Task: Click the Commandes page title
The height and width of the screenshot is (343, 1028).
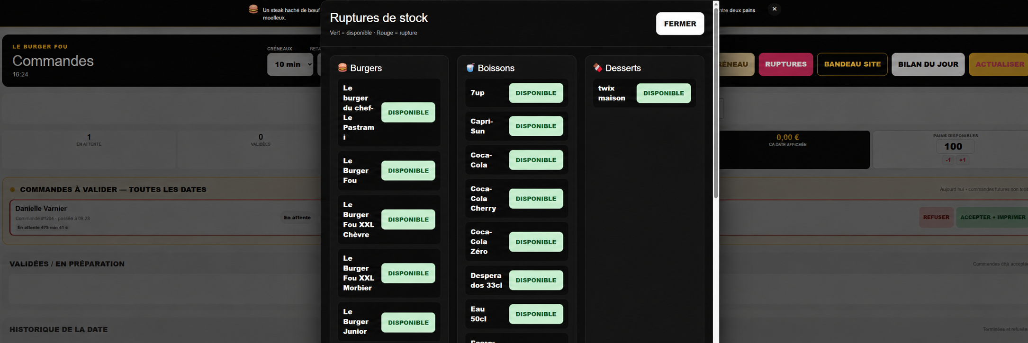Action: 53,61
